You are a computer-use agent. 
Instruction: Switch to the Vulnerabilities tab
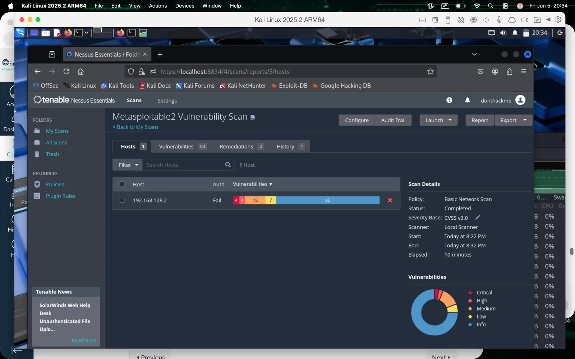182,146
